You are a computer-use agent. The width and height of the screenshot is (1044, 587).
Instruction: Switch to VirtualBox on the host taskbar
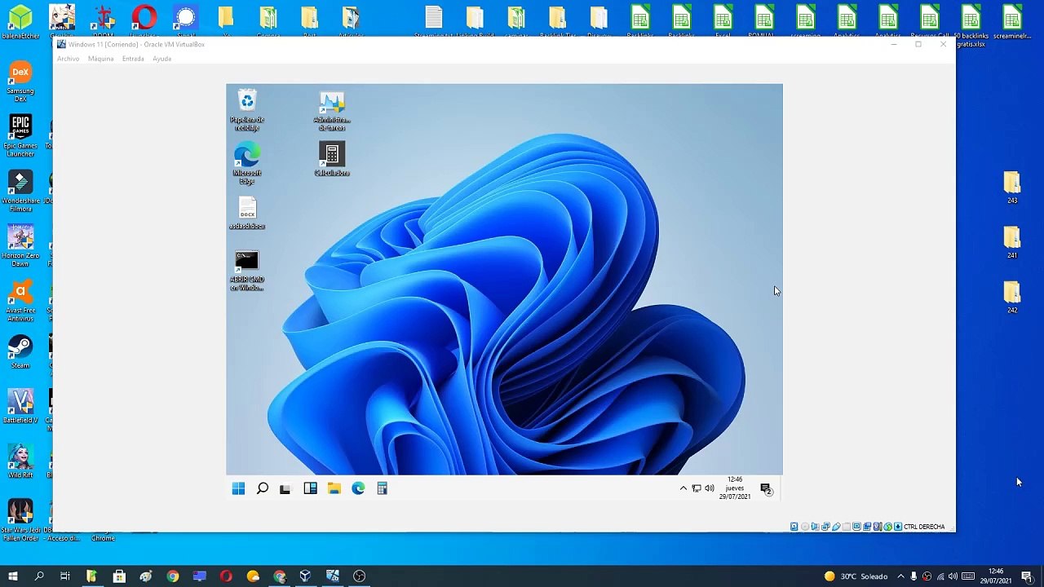pyautogui.click(x=305, y=576)
